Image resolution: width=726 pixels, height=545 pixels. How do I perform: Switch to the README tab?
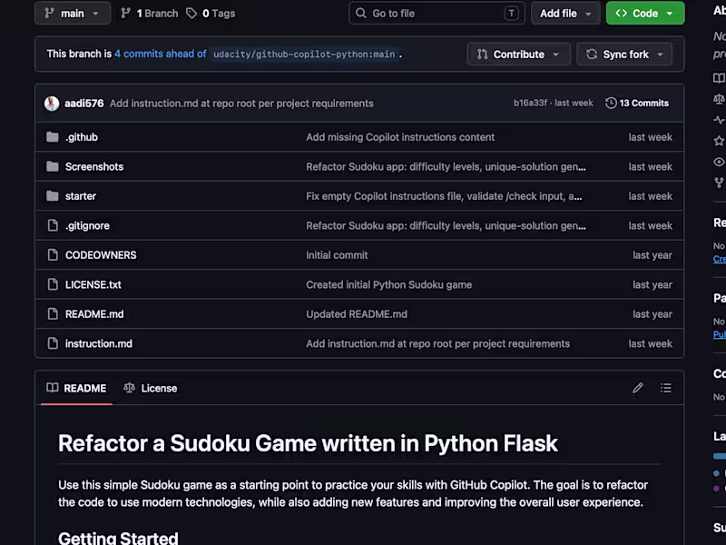tap(76, 389)
